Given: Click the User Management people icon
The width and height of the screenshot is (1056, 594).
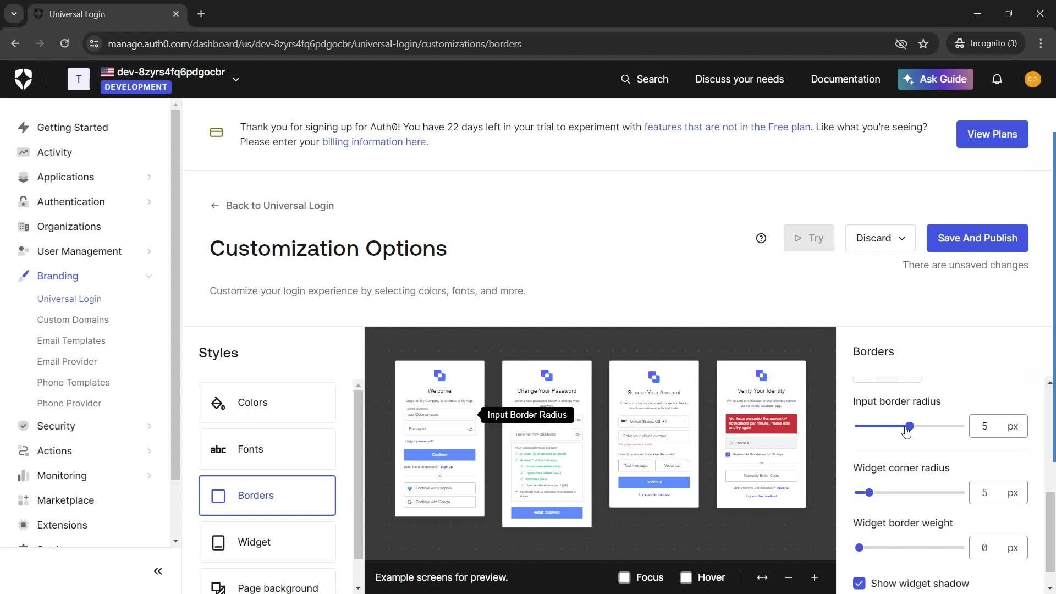Looking at the screenshot, I should point(23,251).
